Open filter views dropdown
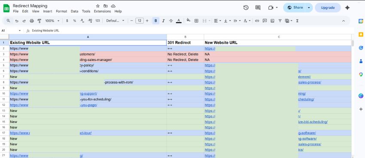The height and width of the screenshot is (158, 365). tap(289, 21)
